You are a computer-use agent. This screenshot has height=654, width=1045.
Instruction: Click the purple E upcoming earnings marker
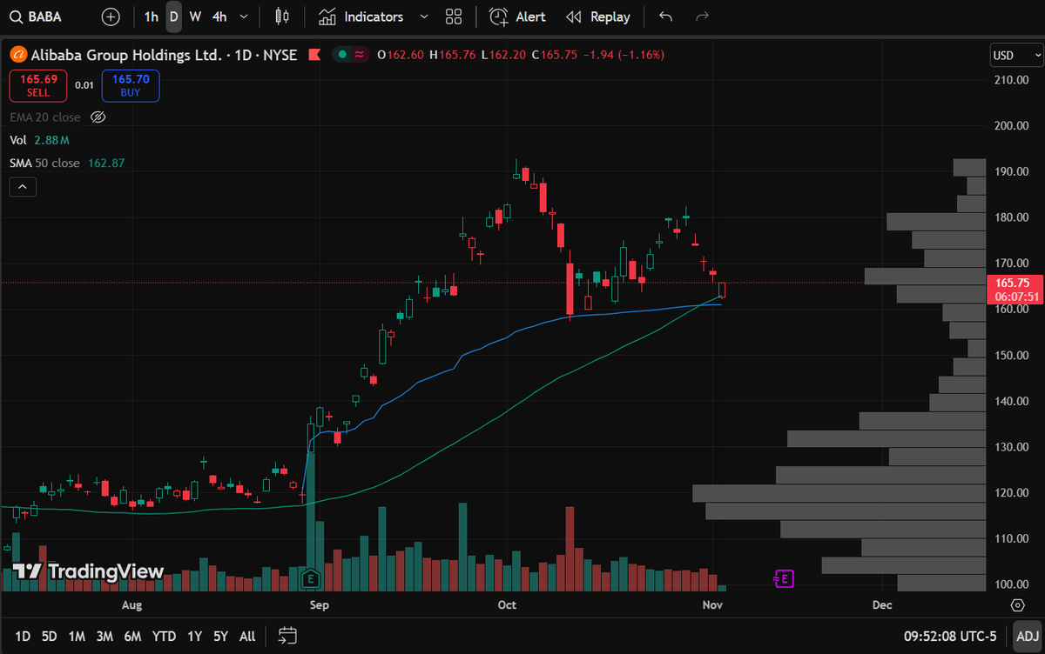785,577
